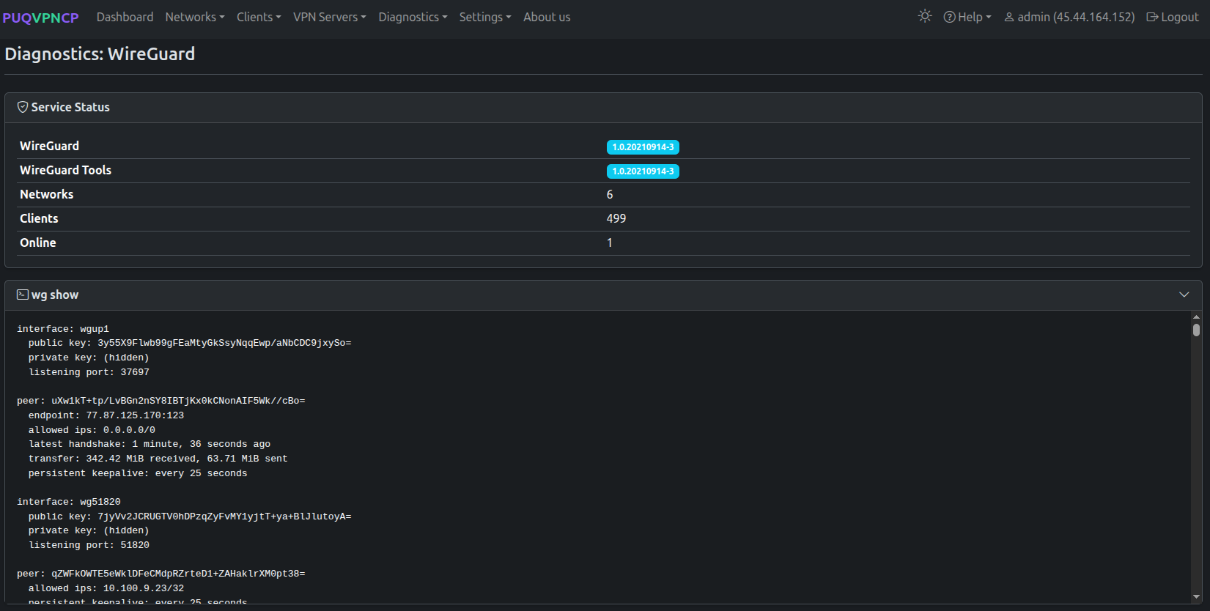The width and height of the screenshot is (1210, 611).
Task: Open the Diagnostics dropdown menu
Action: [x=413, y=17]
